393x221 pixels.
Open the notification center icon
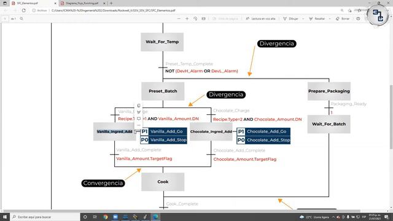click(x=386, y=217)
